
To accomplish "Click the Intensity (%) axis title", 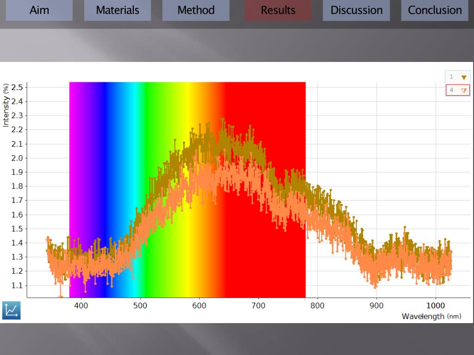I will (x=6, y=105).
